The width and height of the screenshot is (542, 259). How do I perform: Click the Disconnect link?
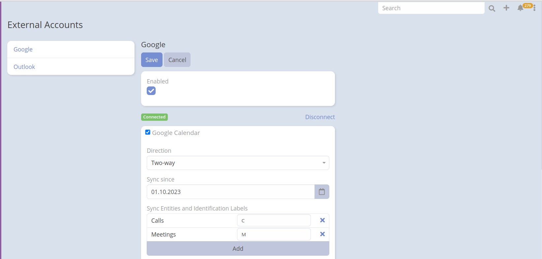320,117
